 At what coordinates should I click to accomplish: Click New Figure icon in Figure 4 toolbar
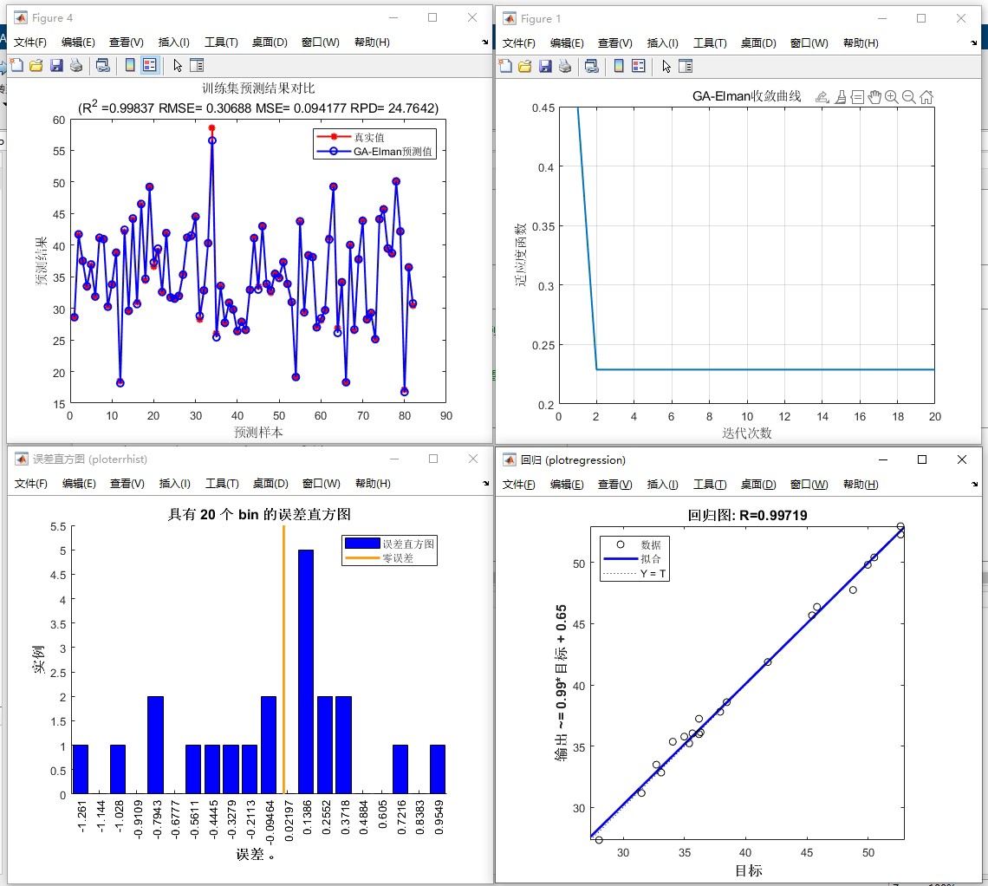pos(17,65)
